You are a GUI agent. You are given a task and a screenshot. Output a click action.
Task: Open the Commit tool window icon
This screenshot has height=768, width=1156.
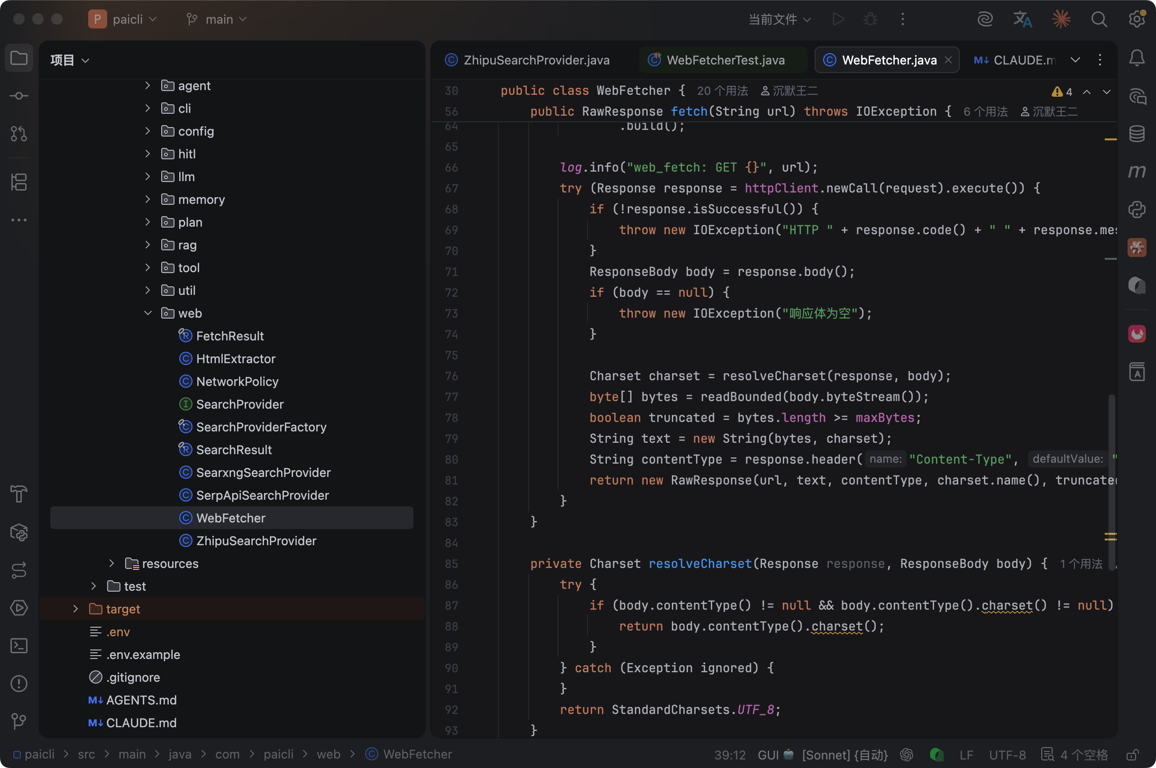[x=18, y=96]
